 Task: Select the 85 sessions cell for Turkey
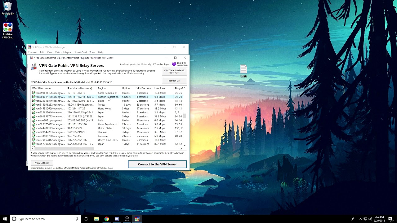click(x=143, y=105)
